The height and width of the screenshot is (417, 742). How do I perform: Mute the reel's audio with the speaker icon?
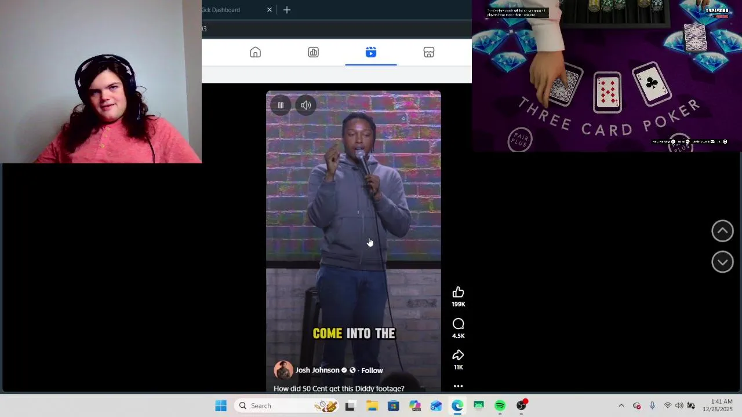coord(306,105)
